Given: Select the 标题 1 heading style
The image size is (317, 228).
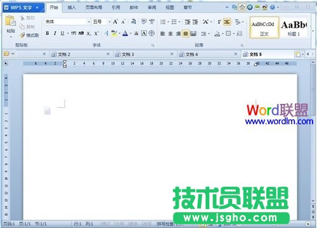Looking at the screenshot, I should [294, 27].
